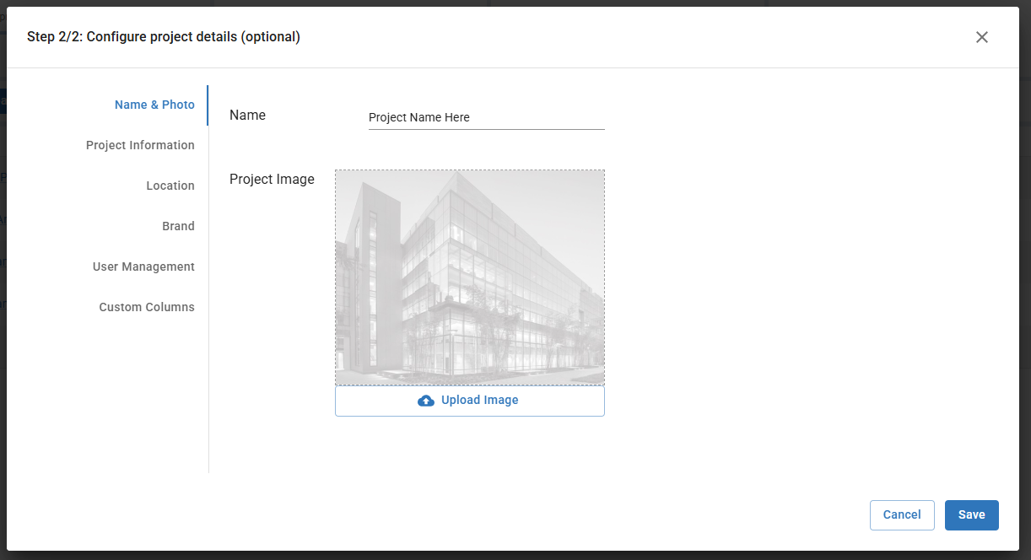Switch to the Project Information section

140,145
